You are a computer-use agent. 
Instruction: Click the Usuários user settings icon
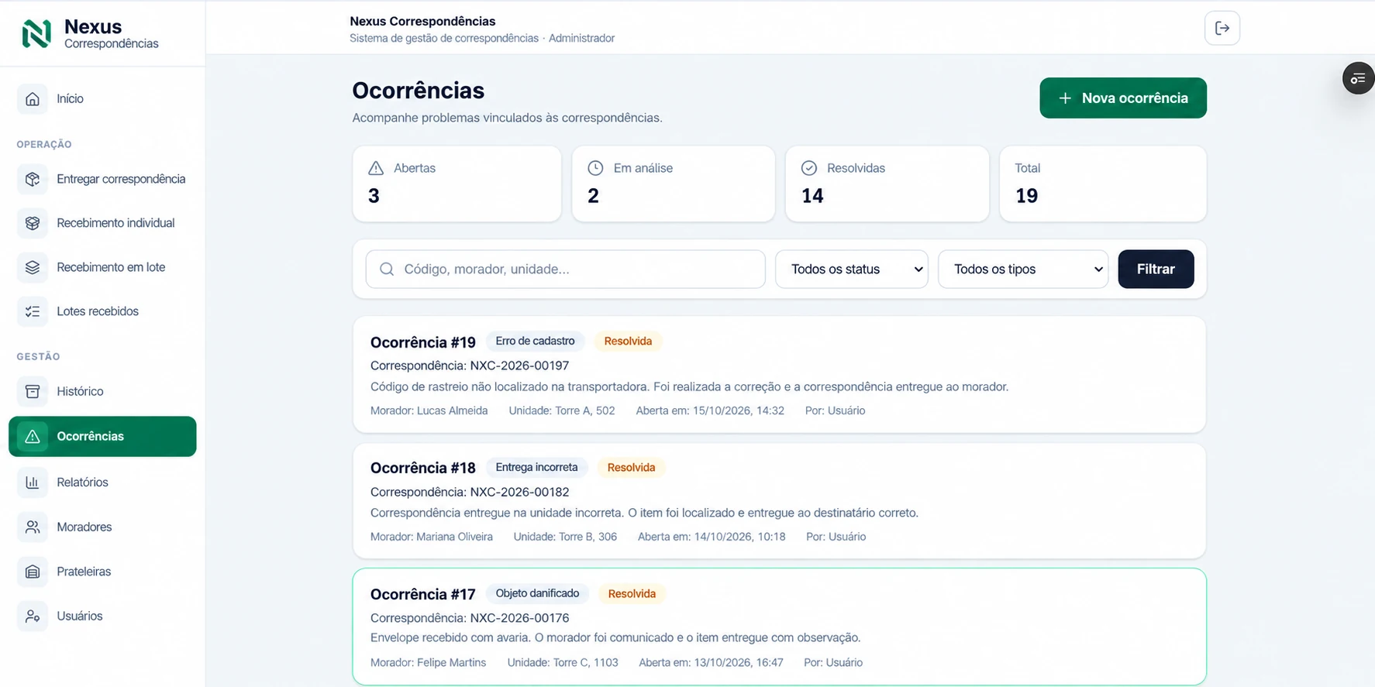tap(33, 617)
